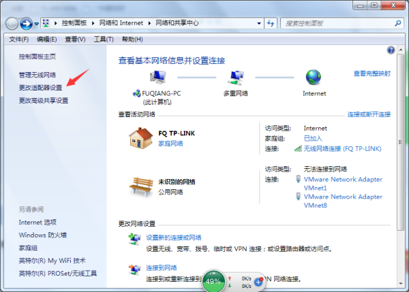Click the adapter icon beside VMnet1

(x=298, y=179)
